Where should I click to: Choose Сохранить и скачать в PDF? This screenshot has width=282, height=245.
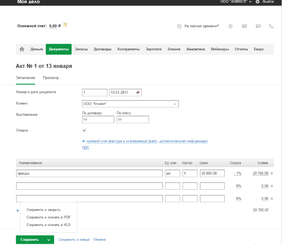click(x=48, y=217)
